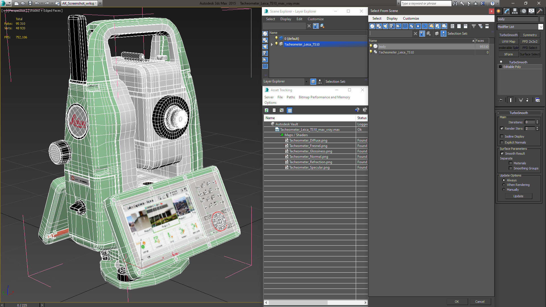Click Add New Layer icon in Layer Explorer
546x307 pixels.
[322, 26]
